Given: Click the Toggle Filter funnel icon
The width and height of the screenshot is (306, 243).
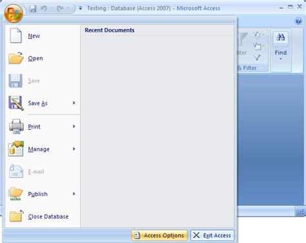Looking at the screenshot, I should (257, 58).
